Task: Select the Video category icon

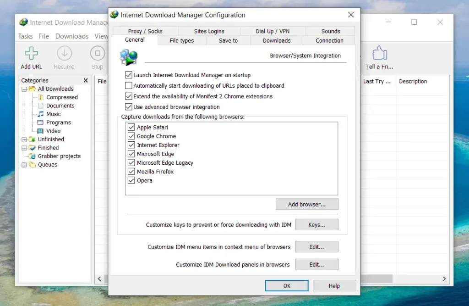Action: click(41, 131)
